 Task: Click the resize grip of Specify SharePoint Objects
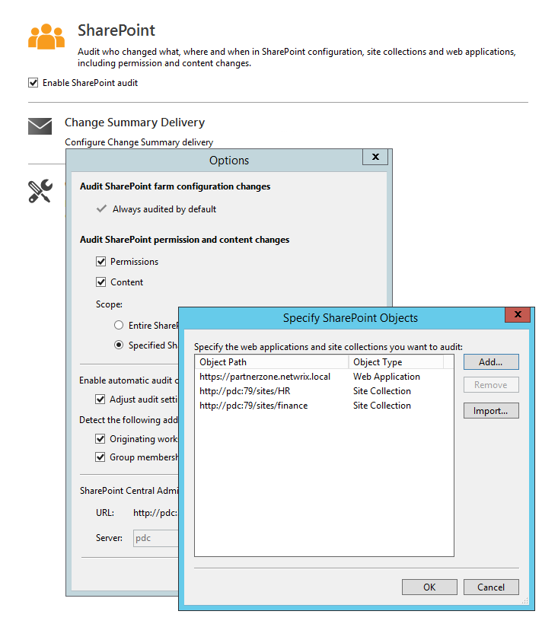524,601
